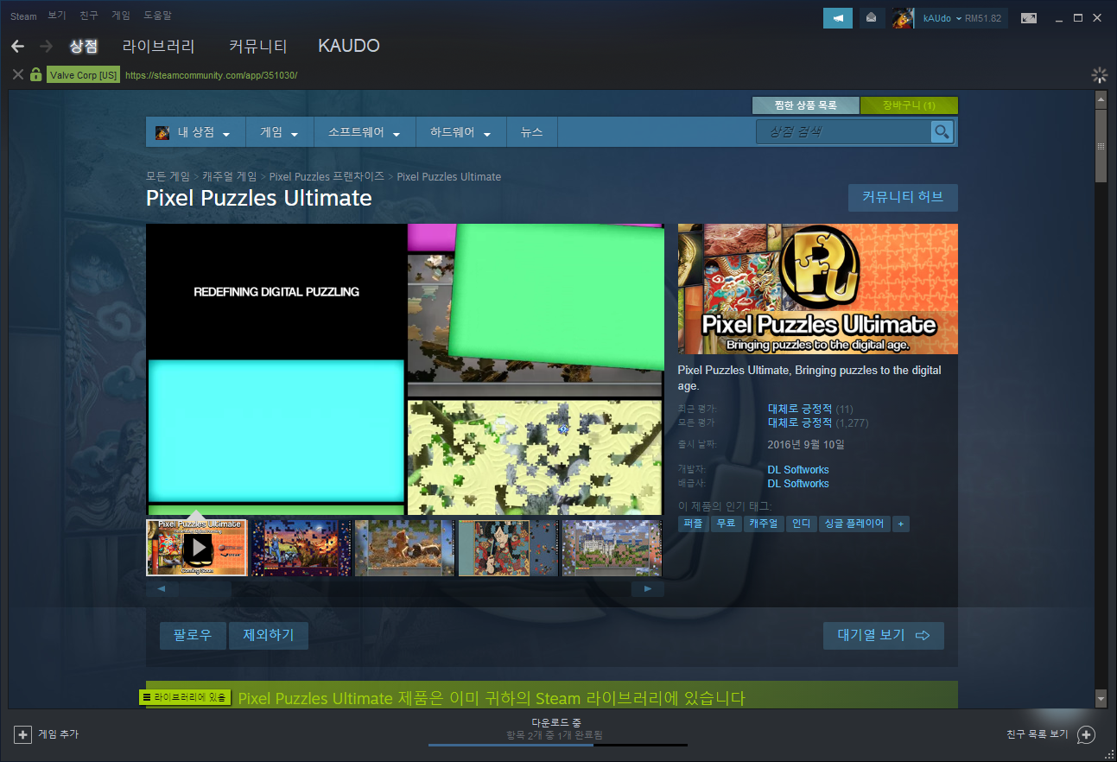Click the developer DL Softworks link
Image resolution: width=1117 pixels, height=762 pixels.
(798, 470)
